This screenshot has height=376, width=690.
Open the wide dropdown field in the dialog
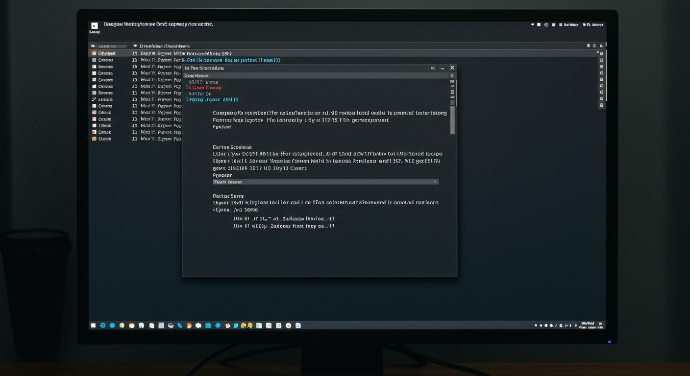point(325,182)
